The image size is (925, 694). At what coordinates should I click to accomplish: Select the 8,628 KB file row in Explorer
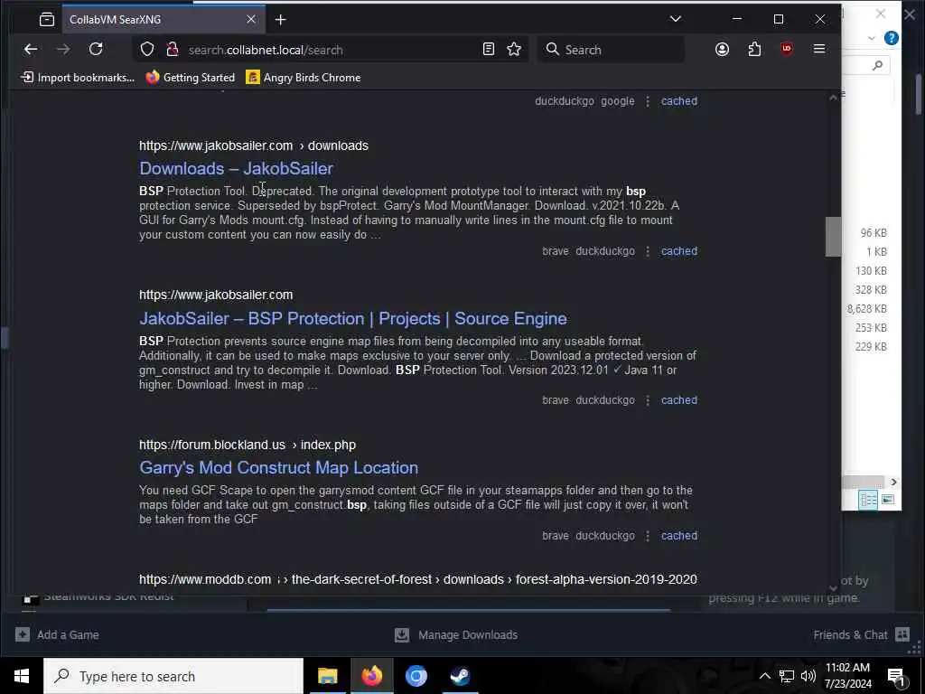(866, 309)
